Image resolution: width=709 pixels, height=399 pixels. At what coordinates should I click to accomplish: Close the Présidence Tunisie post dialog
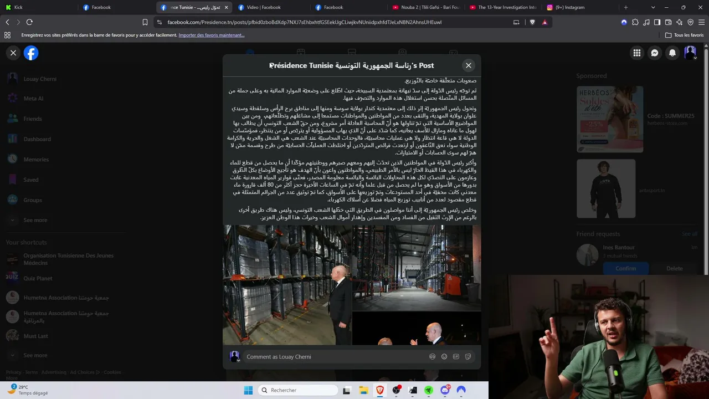click(469, 65)
